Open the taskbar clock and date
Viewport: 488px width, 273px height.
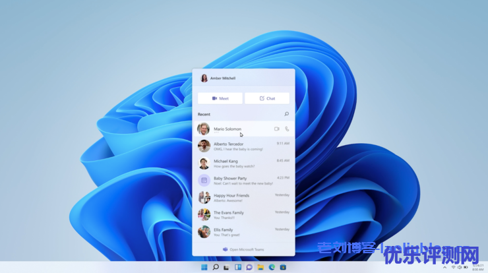point(477,268)
